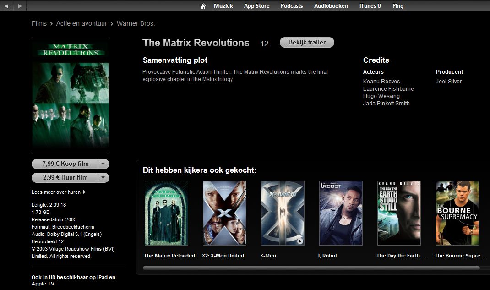Select The Bourne Supremacy poster

pos(457,213)
